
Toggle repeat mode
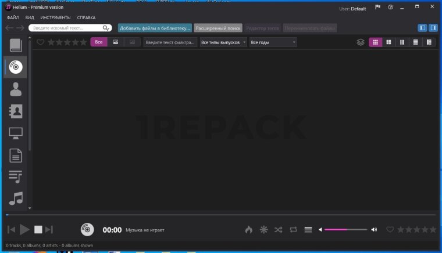pyautogui.click(x=293, y=230)
